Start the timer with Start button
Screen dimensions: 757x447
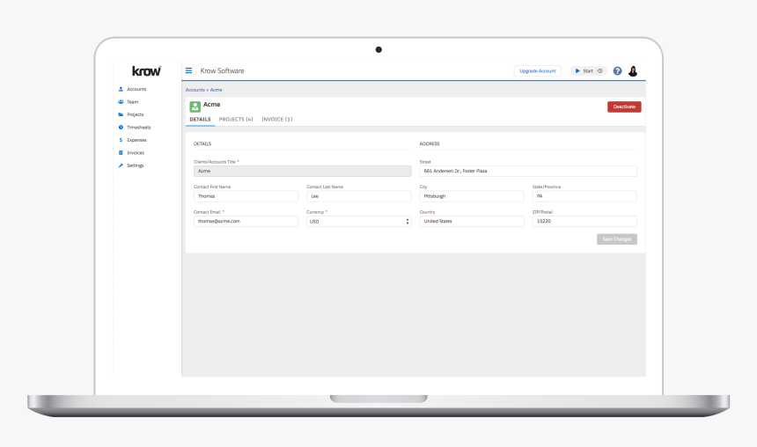(584, 71)
